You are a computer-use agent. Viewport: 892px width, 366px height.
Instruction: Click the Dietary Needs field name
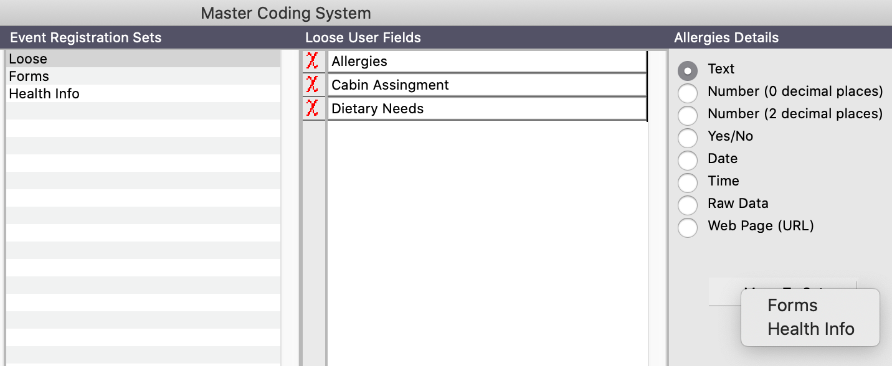coord(486,108)
